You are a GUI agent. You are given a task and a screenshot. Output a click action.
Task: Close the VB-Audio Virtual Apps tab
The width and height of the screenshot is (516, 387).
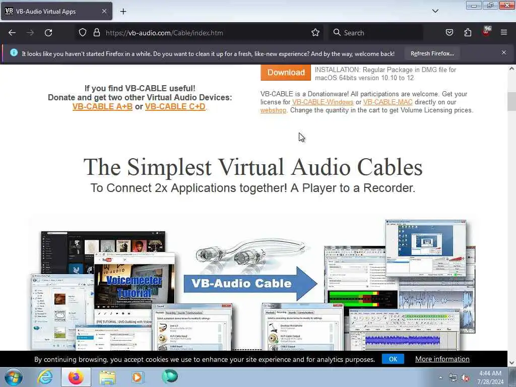click(104, 12)
